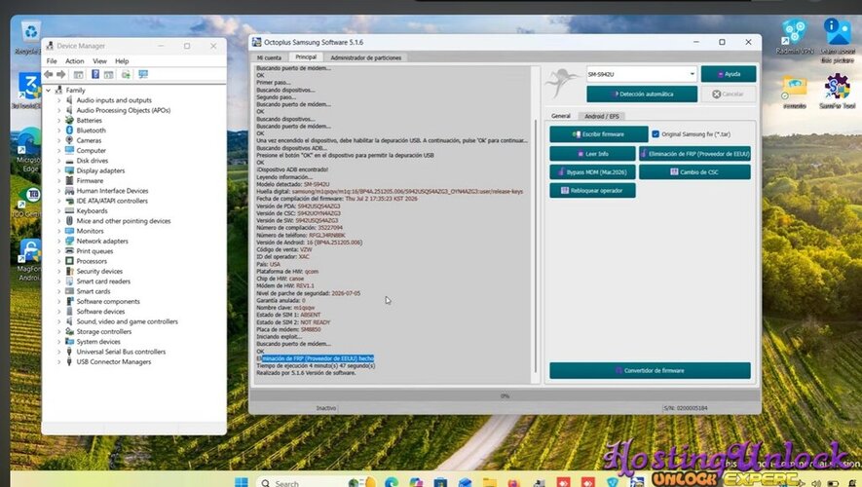The height and width of the screenshot is (487, 862).
Task: Click Eliminación de FRP (Proveedor de EEUU) button
Action: pos(694,154)
